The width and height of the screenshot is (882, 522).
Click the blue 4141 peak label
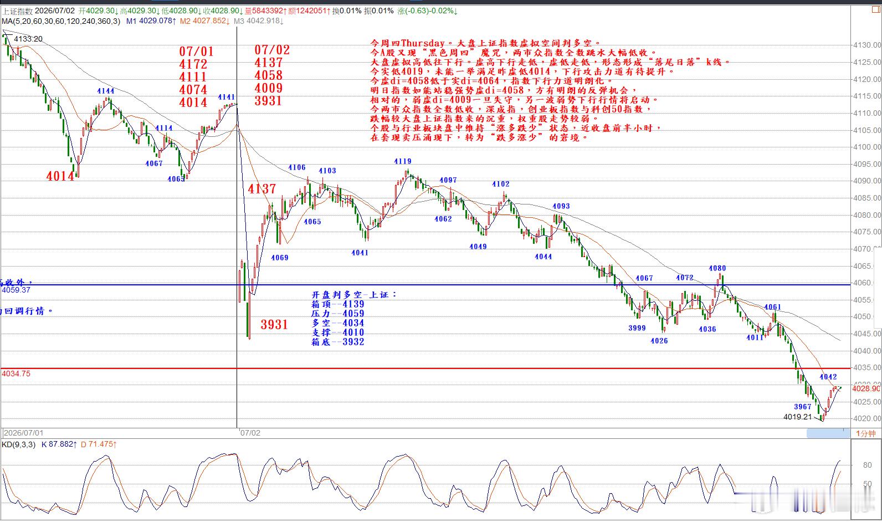227,97
